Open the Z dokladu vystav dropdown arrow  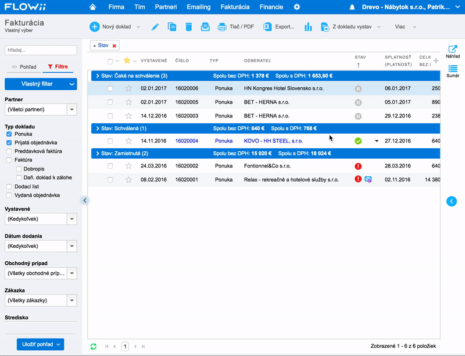pyautogui.click(x=379, y=27)
